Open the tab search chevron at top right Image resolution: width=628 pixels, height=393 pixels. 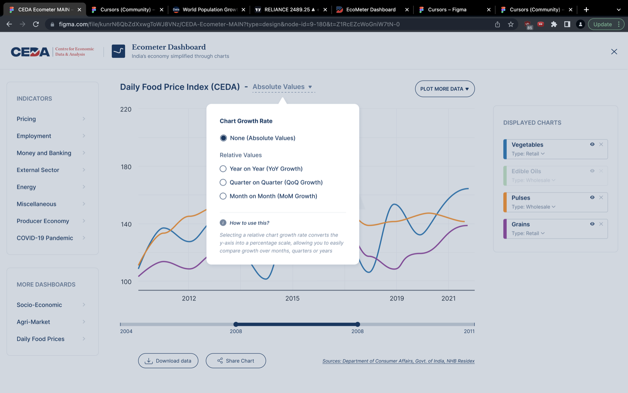pyautogui.click(x=619, y=9)
